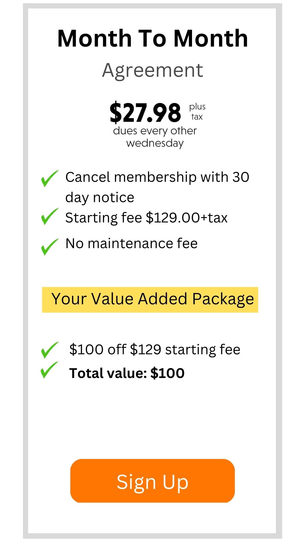
Task: Select the Agreement subtitle text
Action: 152,70
